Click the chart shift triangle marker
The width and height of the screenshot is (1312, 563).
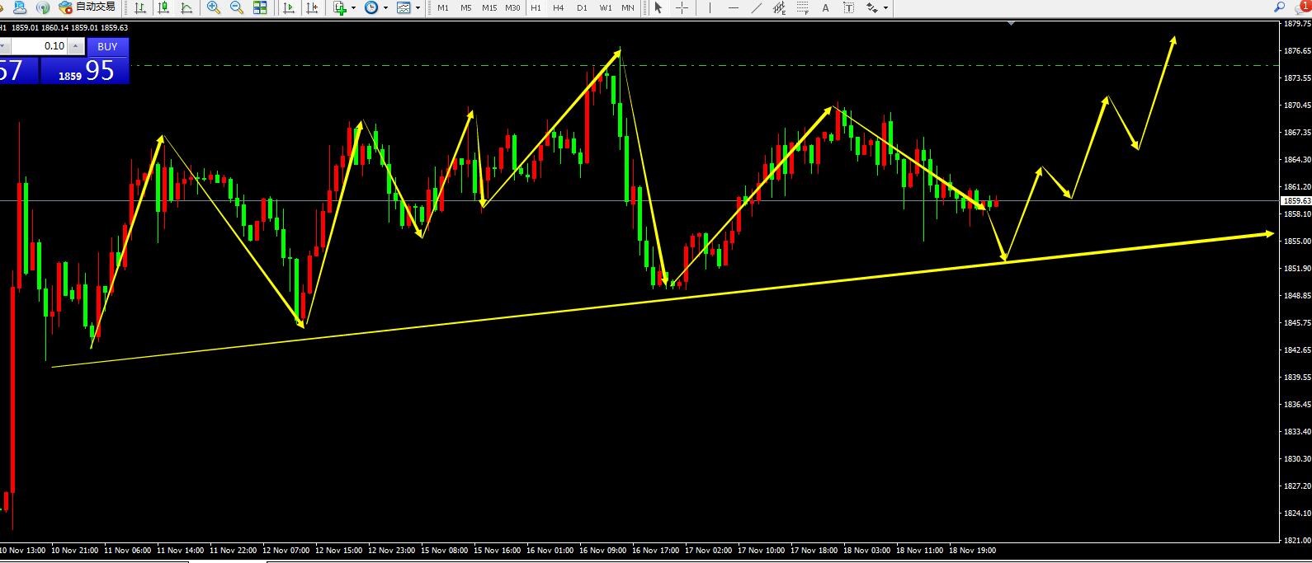[1011, 23]
